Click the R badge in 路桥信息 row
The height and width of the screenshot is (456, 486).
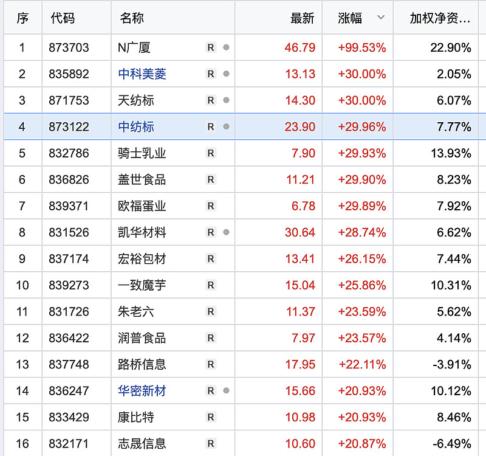(211, 364)
